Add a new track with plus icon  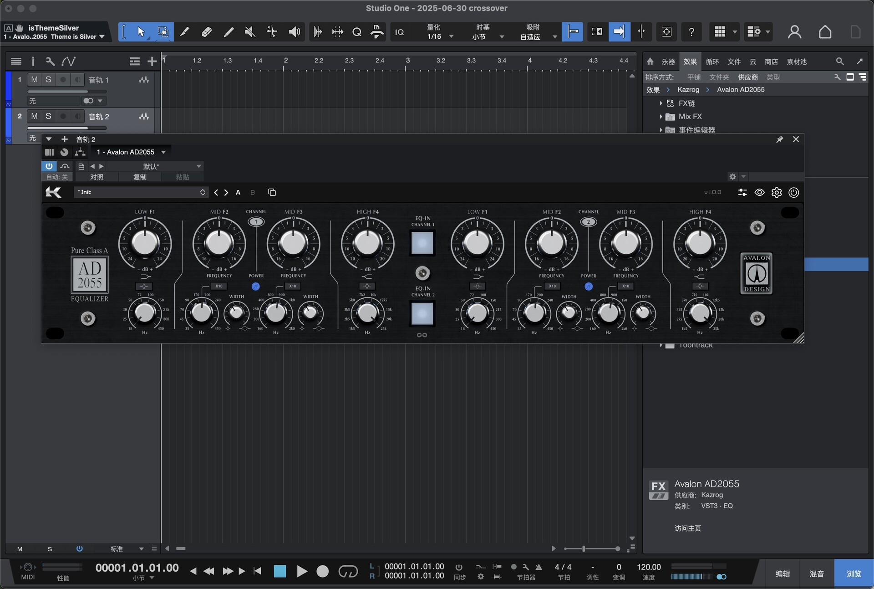(x=152, y=61)
